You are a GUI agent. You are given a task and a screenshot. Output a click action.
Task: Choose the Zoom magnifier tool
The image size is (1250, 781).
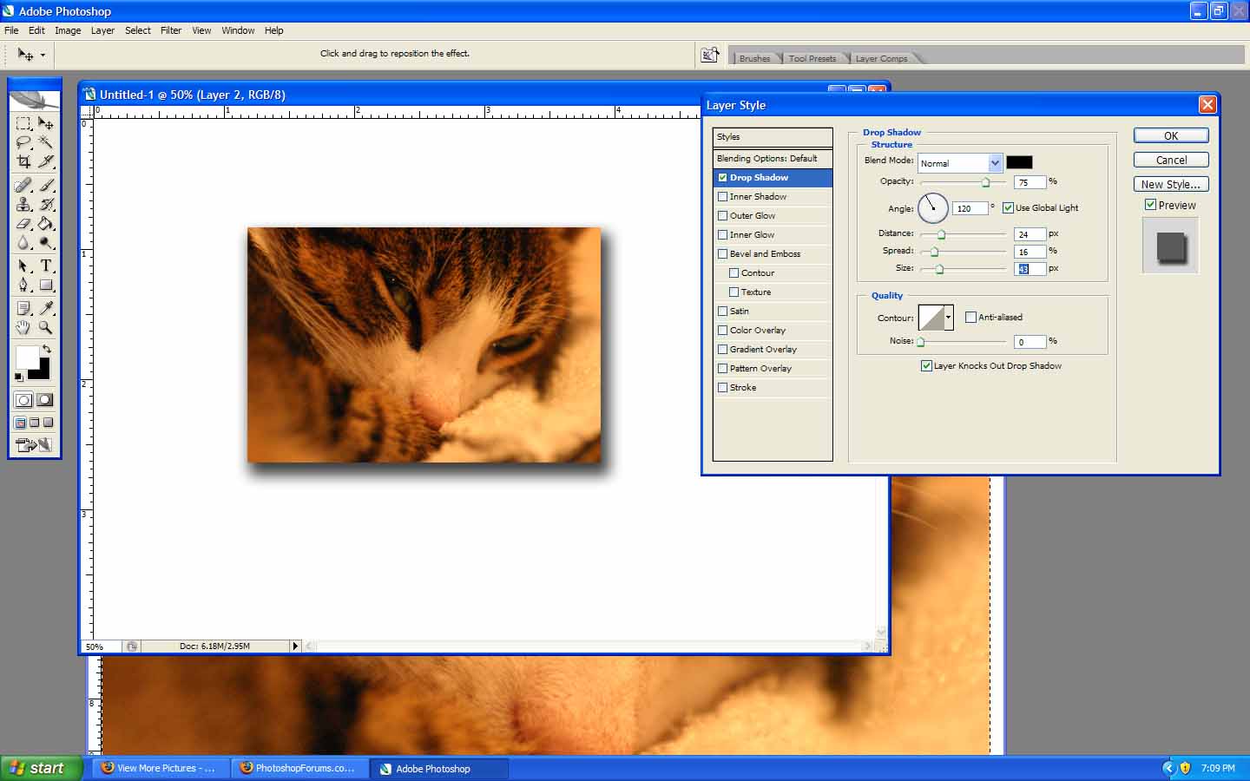click(x=46, y=328)
